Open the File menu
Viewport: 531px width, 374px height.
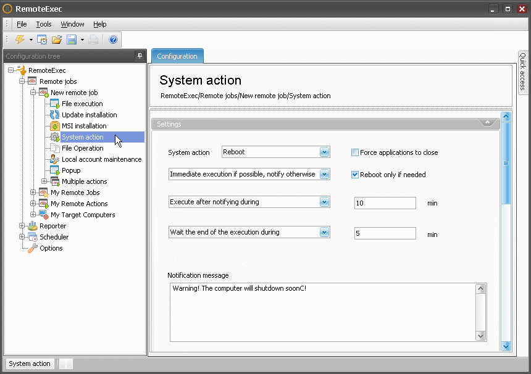[x=22, y=24]
